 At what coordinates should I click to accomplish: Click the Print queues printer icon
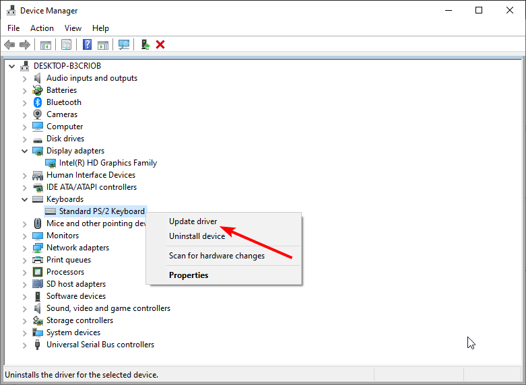38,260
